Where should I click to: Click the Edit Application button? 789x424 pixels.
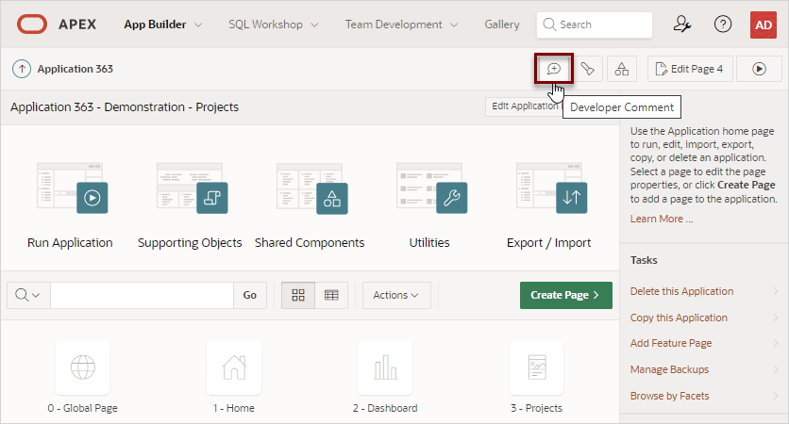(525, 106)
